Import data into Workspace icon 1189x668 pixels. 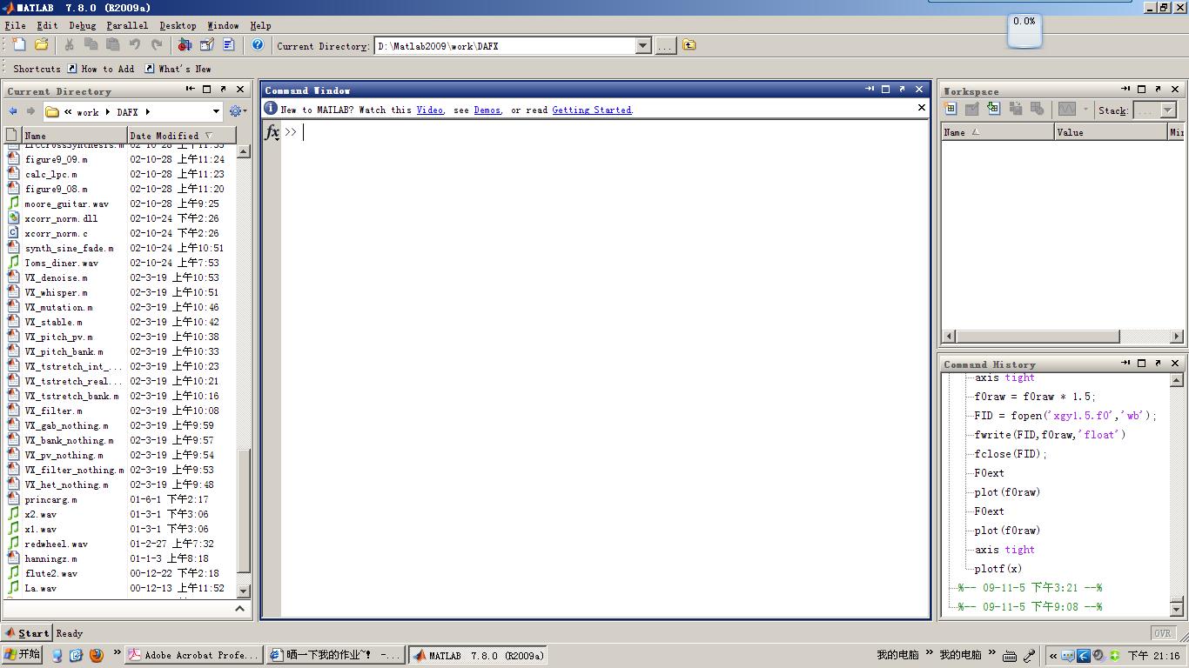point(993,110)
